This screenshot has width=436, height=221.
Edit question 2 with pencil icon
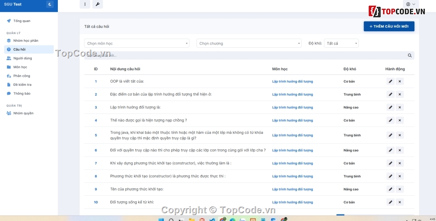(391, 94)
